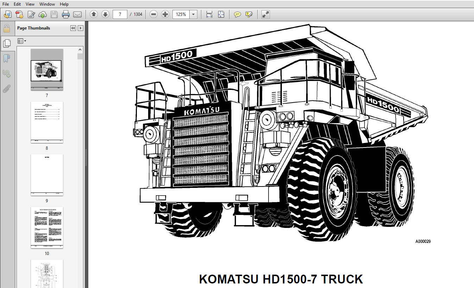This screenshot has width=474, height=288.
Task: Click the thumbnail label "8"
Action: [47, 148]
